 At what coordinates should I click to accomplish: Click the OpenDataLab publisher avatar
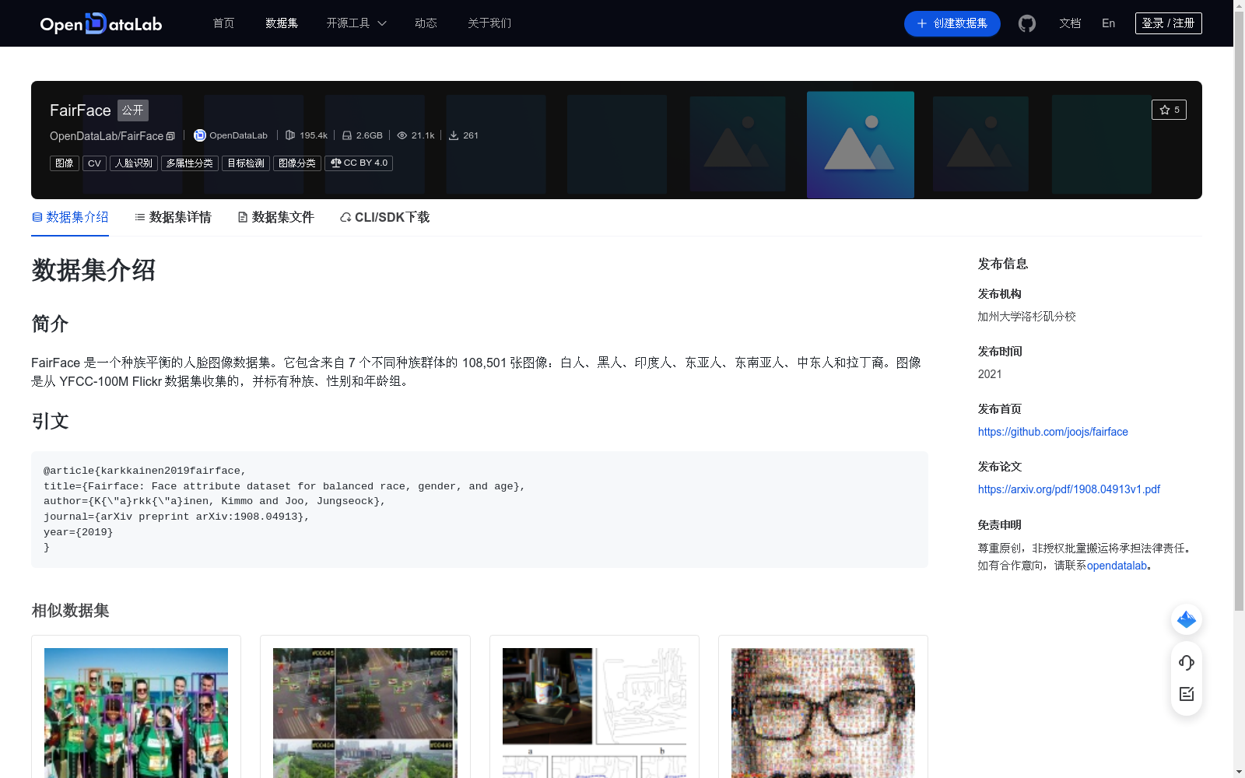click(199, 135)
